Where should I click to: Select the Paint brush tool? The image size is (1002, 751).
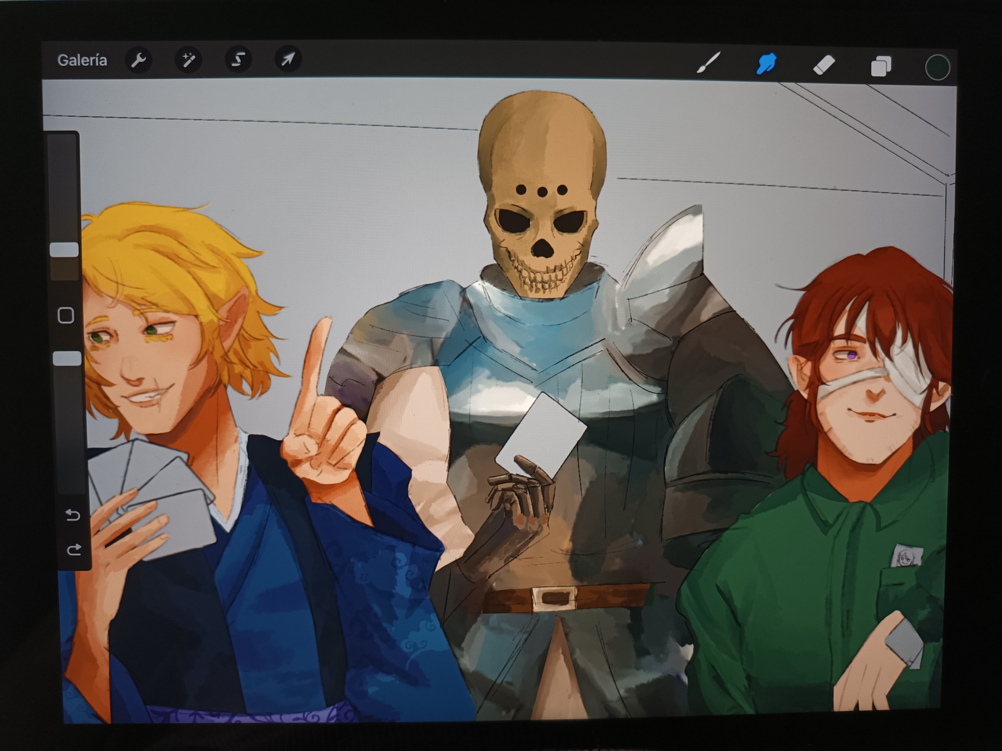708,63
